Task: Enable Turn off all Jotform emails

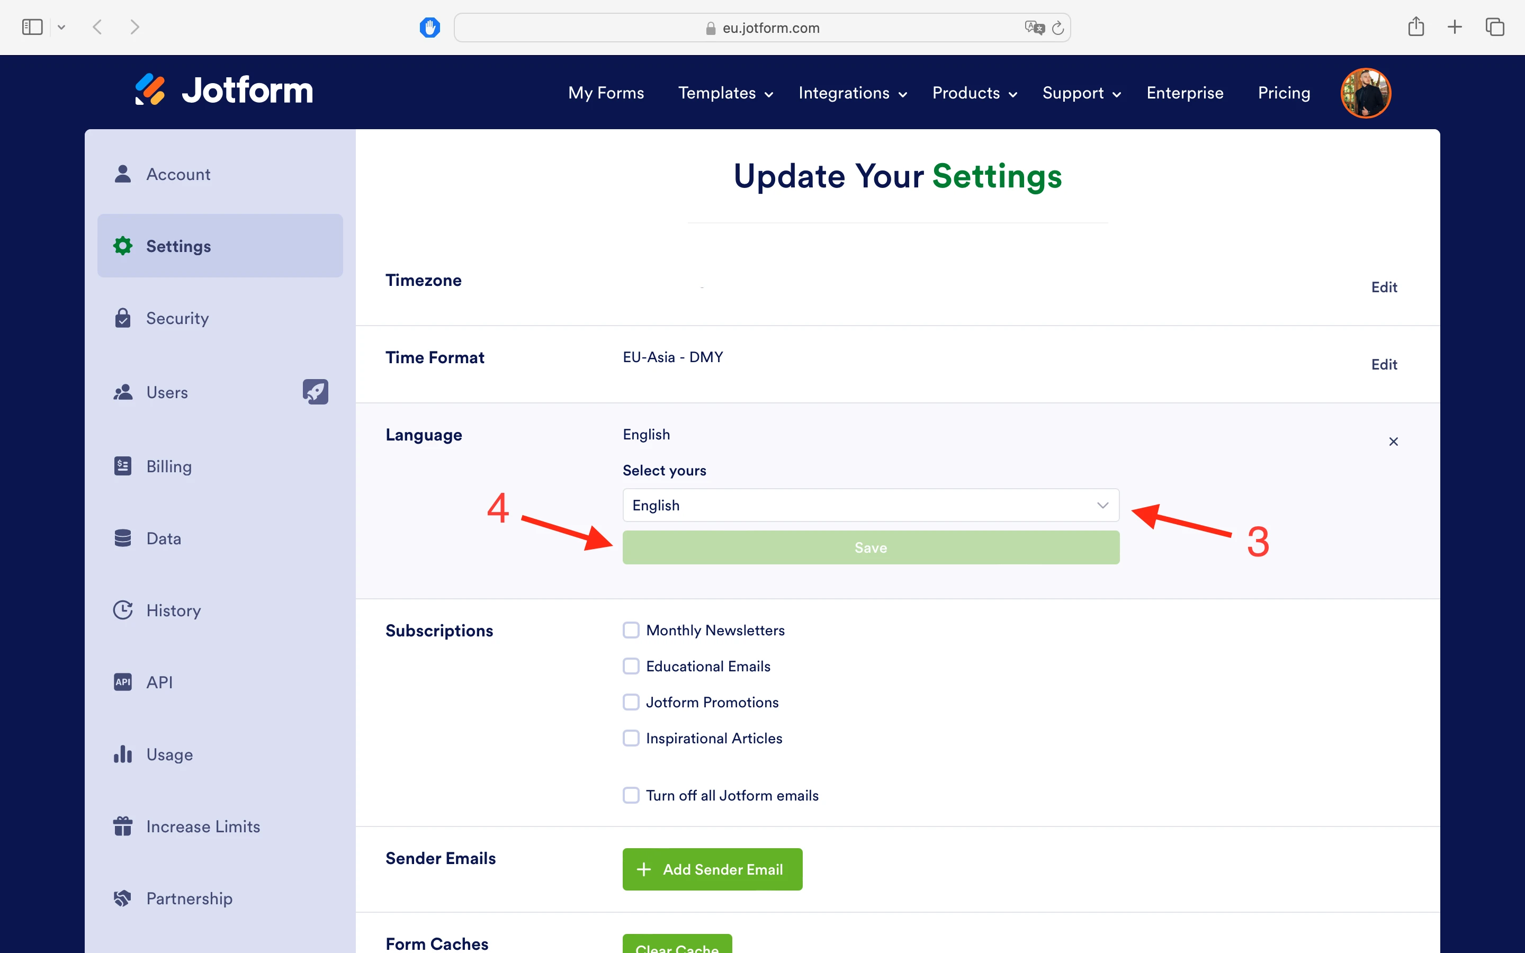Action: (630, 795)
